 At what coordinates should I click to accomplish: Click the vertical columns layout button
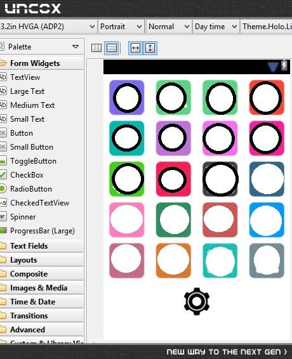(x=96, y=48)
